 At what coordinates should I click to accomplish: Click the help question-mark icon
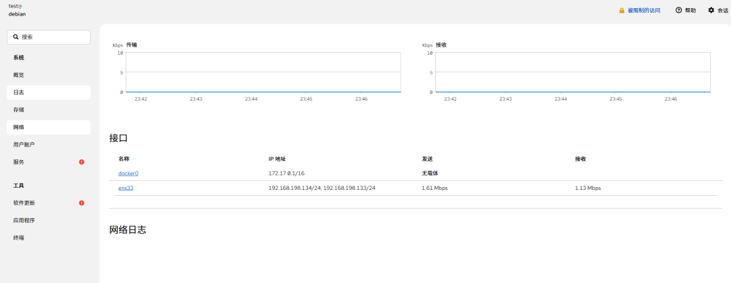point(679,10)
